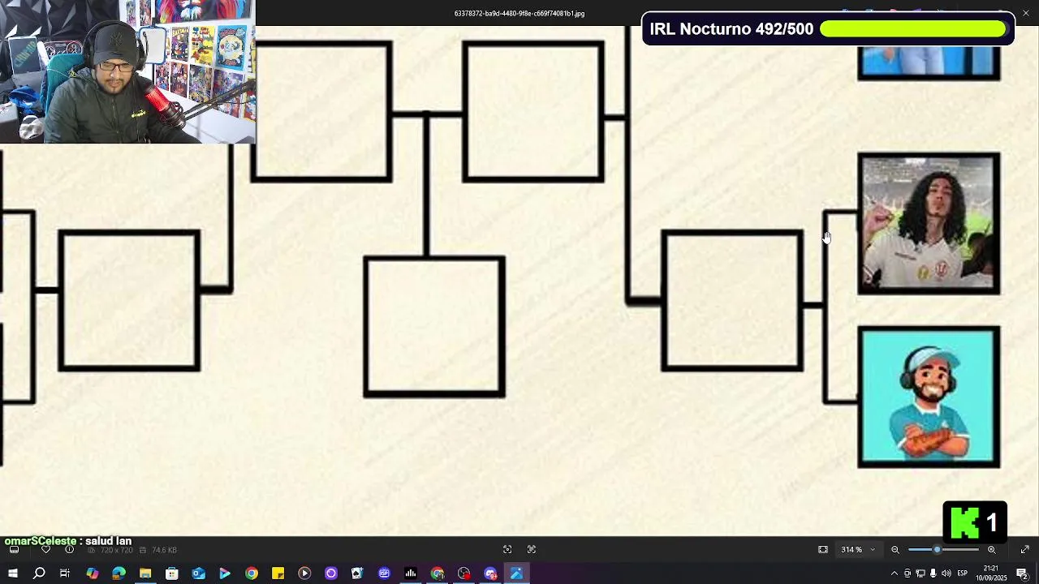1039x584 pixels.
Task: Open the Windows Start menu
Action: tap(13, 574)
